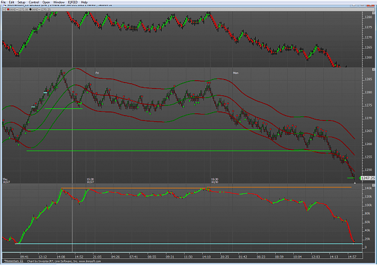Click the 14:13 time axis label
This screenshot has height=265, width=377.
334,257
